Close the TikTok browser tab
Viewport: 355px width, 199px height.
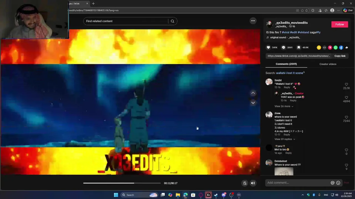87,4
